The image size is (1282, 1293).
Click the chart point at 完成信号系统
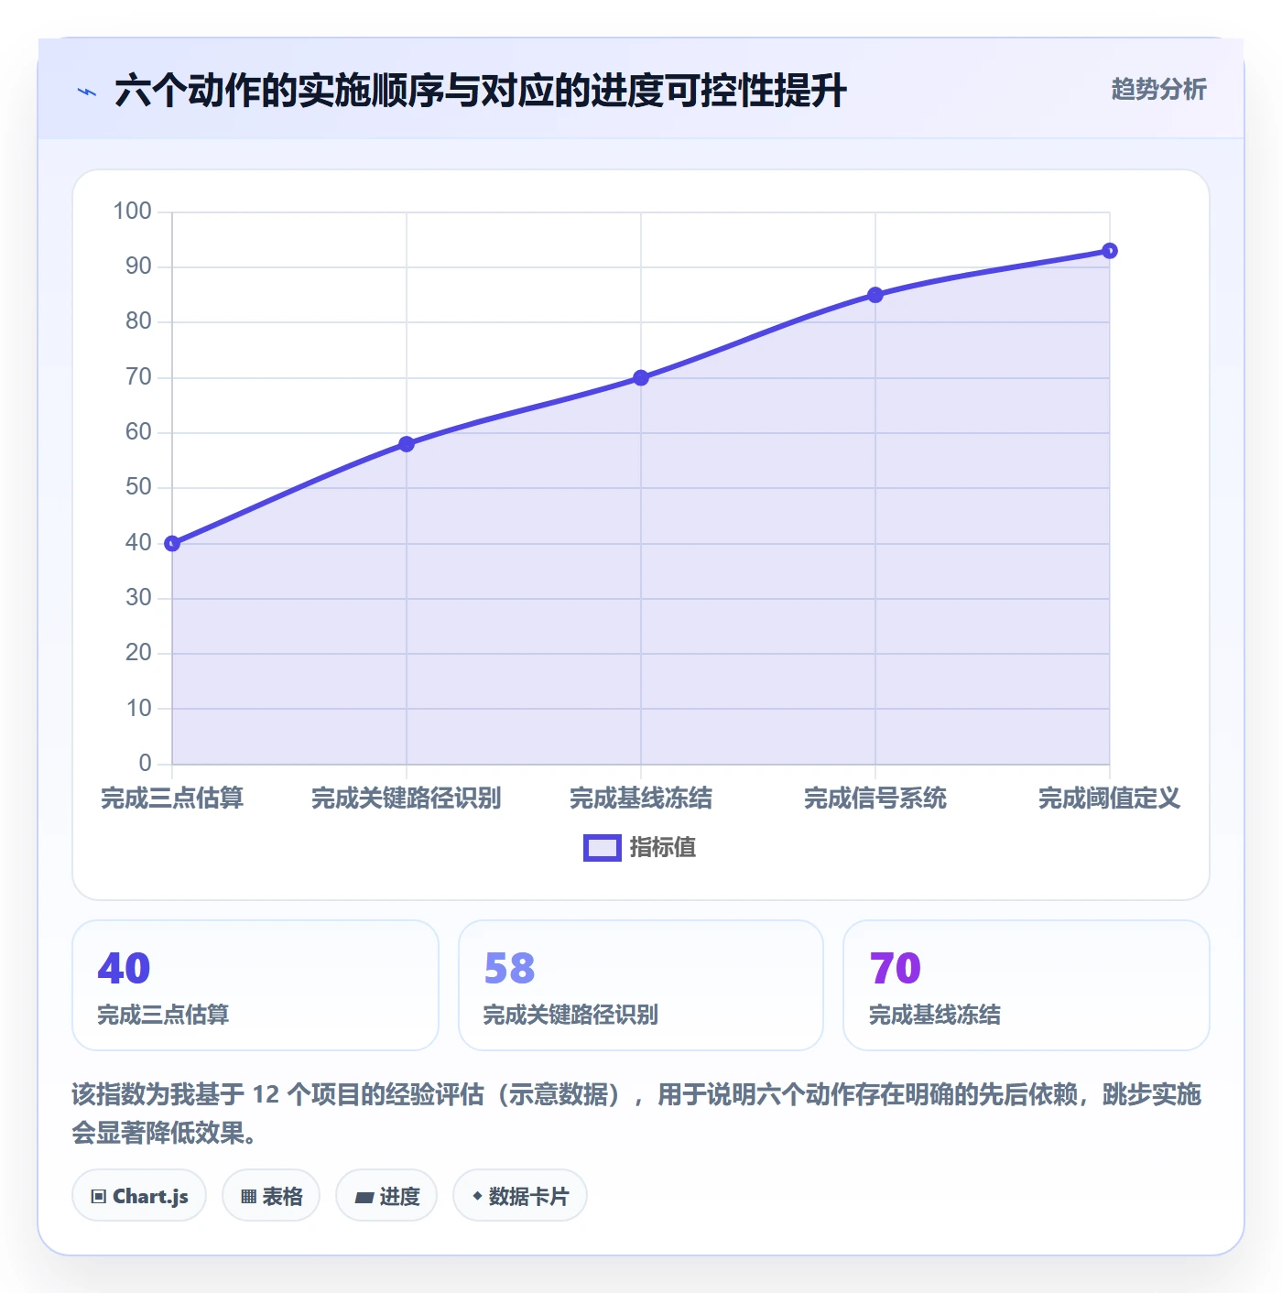point(875,295)
